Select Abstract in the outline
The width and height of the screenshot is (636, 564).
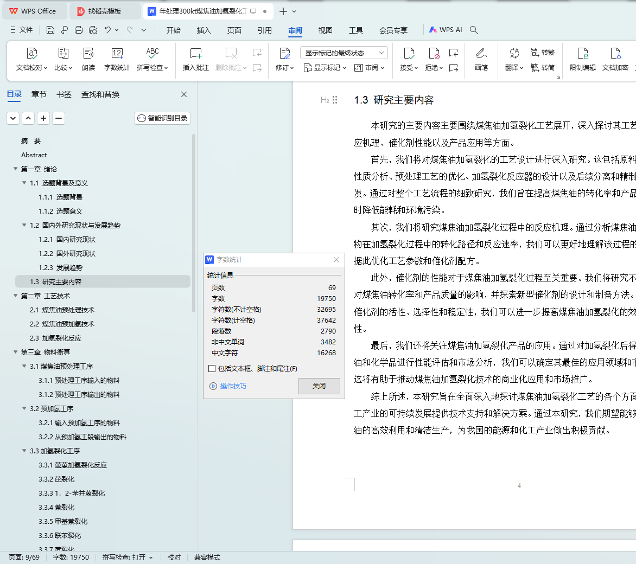pos(34,155)
